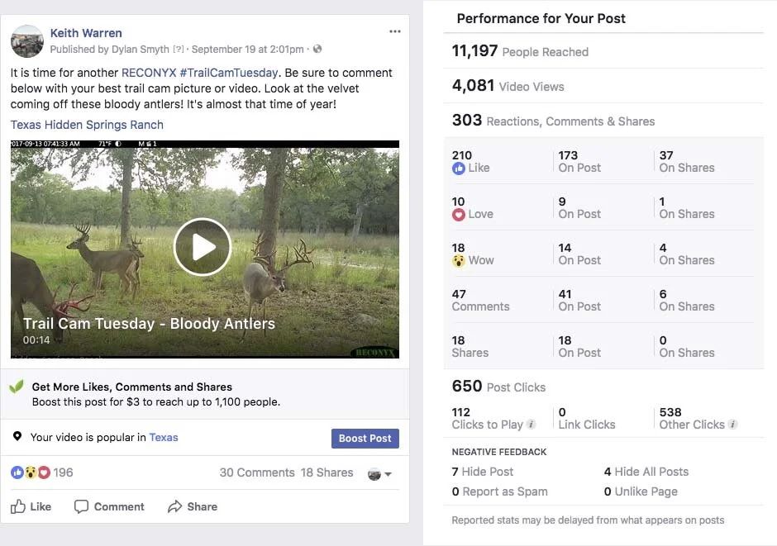The image size is (777, 546).
Task: Click the blue Like icon in performance stats
Action: [x=459, y=169]
